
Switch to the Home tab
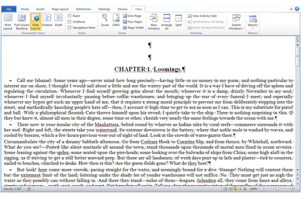pos(25,9)
